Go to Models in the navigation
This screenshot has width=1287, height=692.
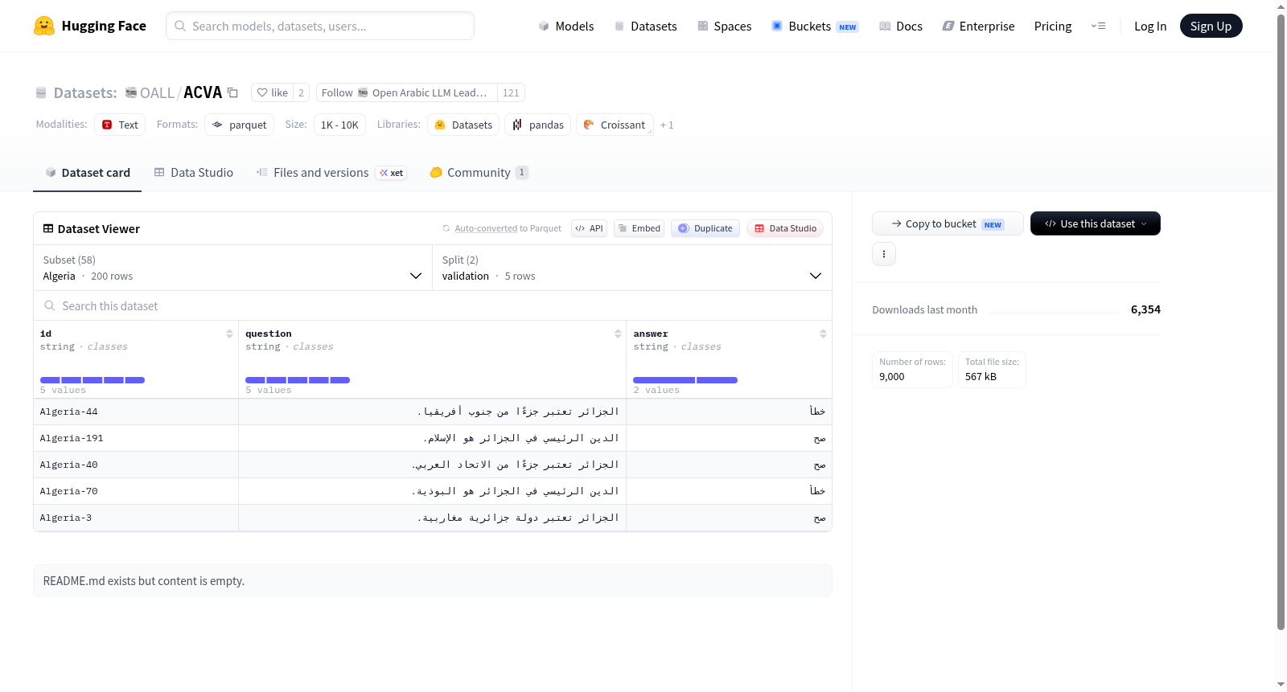[x=566, y=26]
